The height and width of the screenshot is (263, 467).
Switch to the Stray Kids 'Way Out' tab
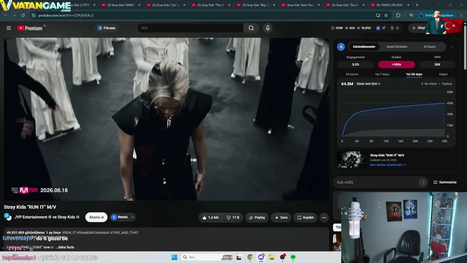click(x=255, y=5)
